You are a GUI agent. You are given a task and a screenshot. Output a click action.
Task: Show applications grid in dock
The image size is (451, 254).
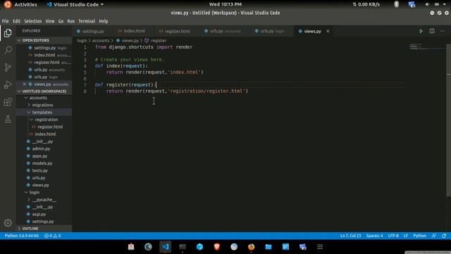coord(320,247)
